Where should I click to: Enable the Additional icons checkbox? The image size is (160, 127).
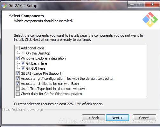17,48
